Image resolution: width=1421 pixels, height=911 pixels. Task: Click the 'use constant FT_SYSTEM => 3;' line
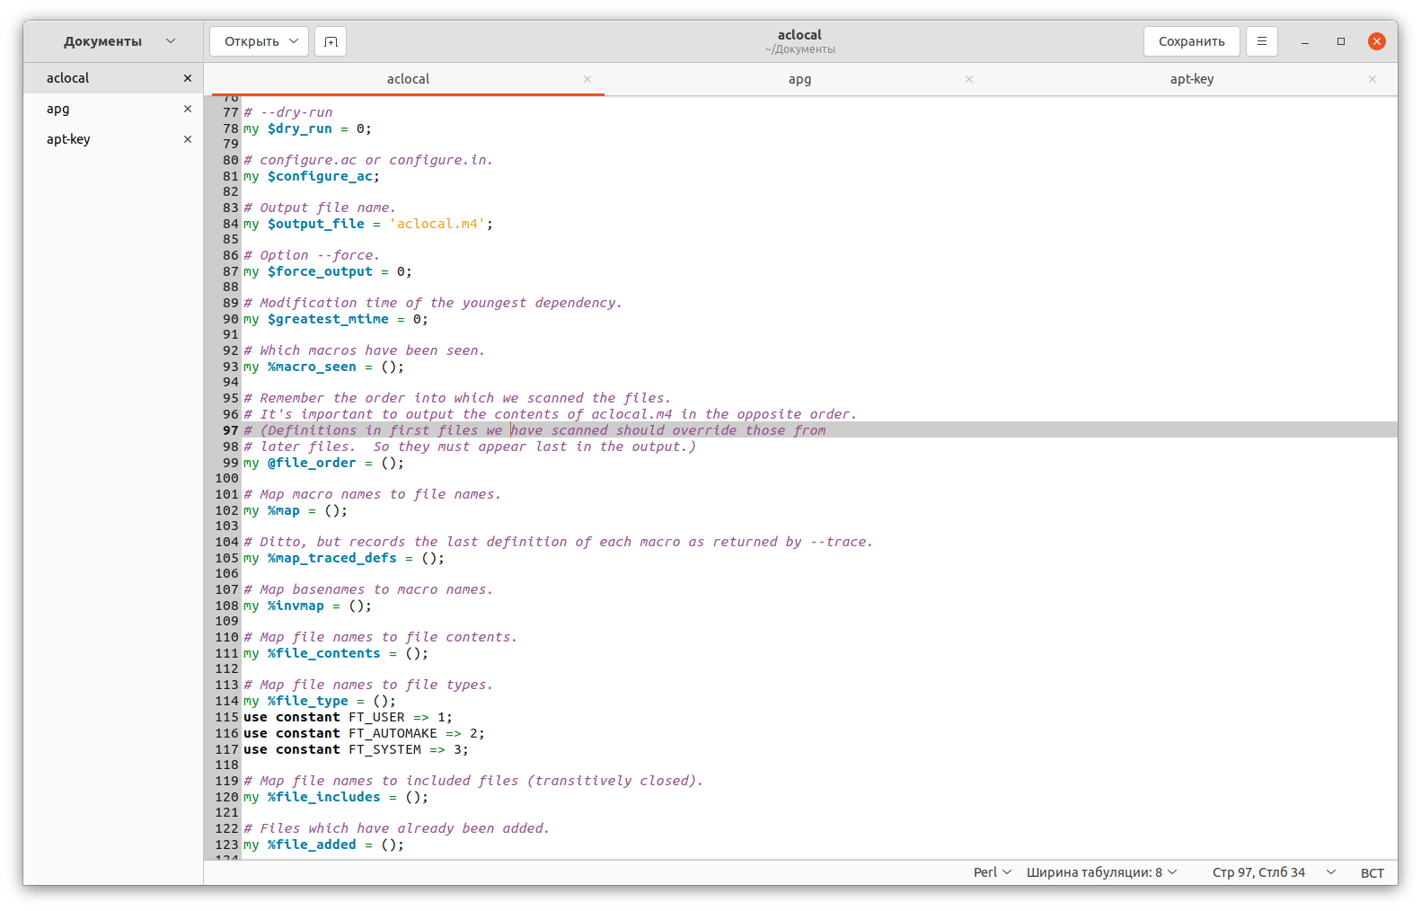(x=356, y=749)
